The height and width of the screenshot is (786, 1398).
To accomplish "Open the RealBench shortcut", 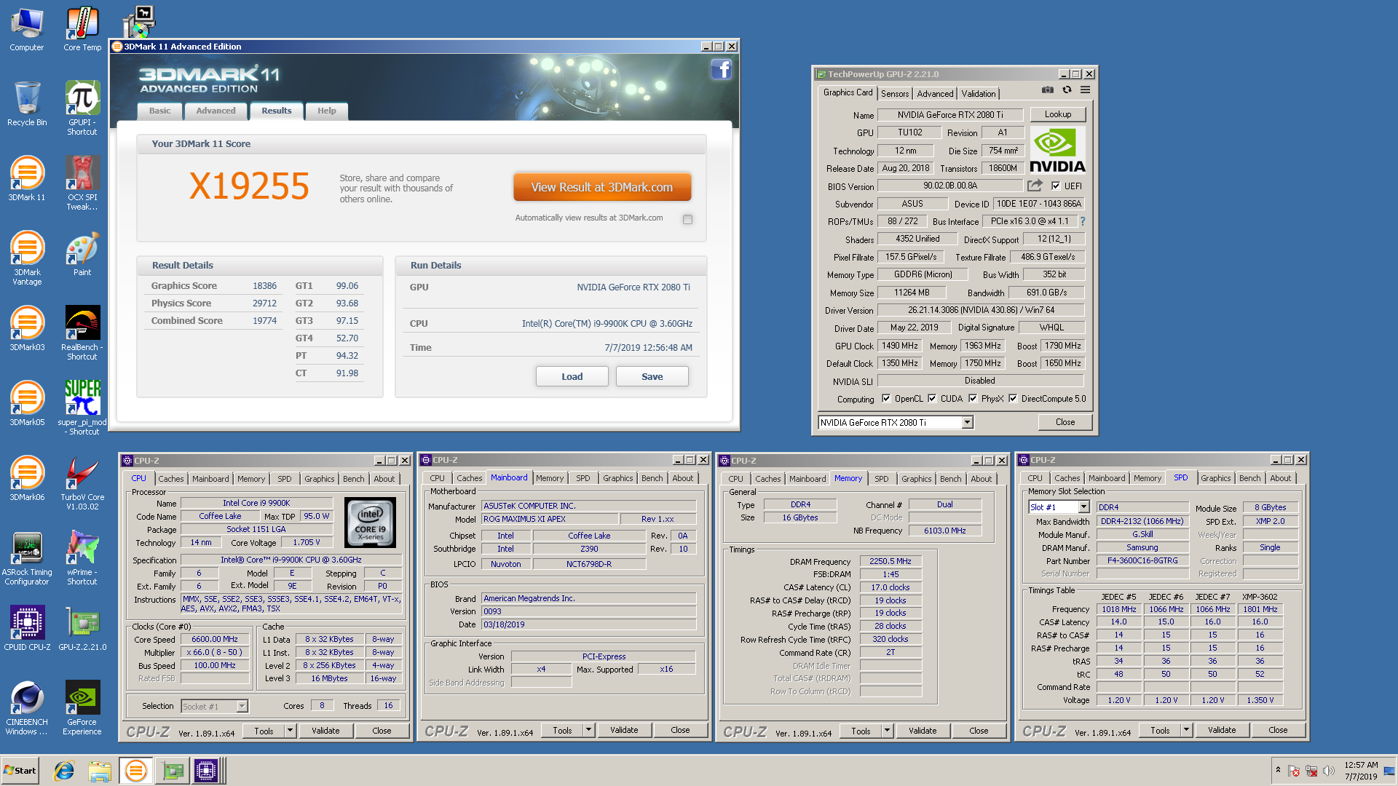I will pos(82,333).
